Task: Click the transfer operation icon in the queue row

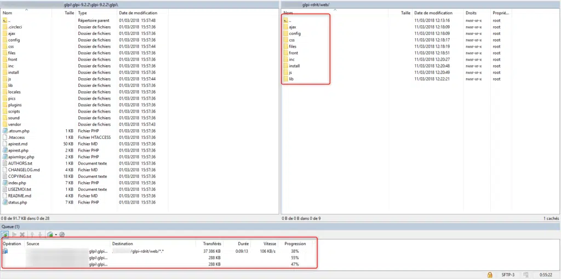Action: point(5,251)
